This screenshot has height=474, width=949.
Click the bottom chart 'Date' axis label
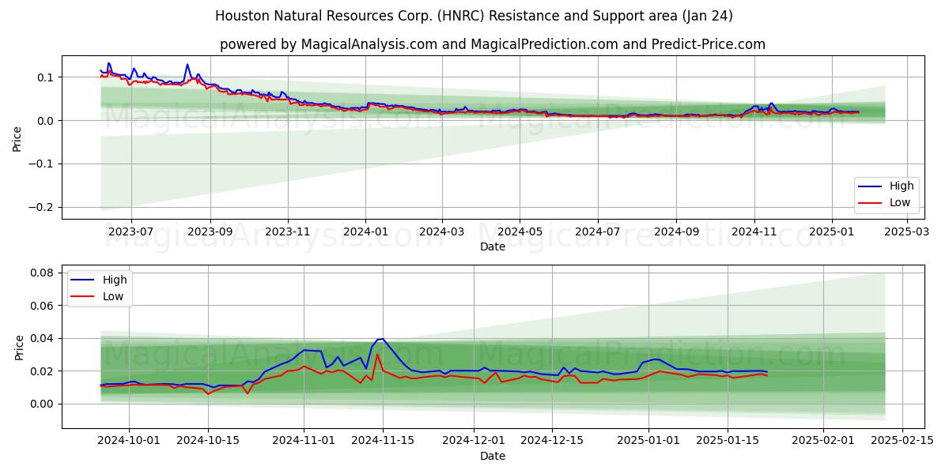(x=492, y=456)
